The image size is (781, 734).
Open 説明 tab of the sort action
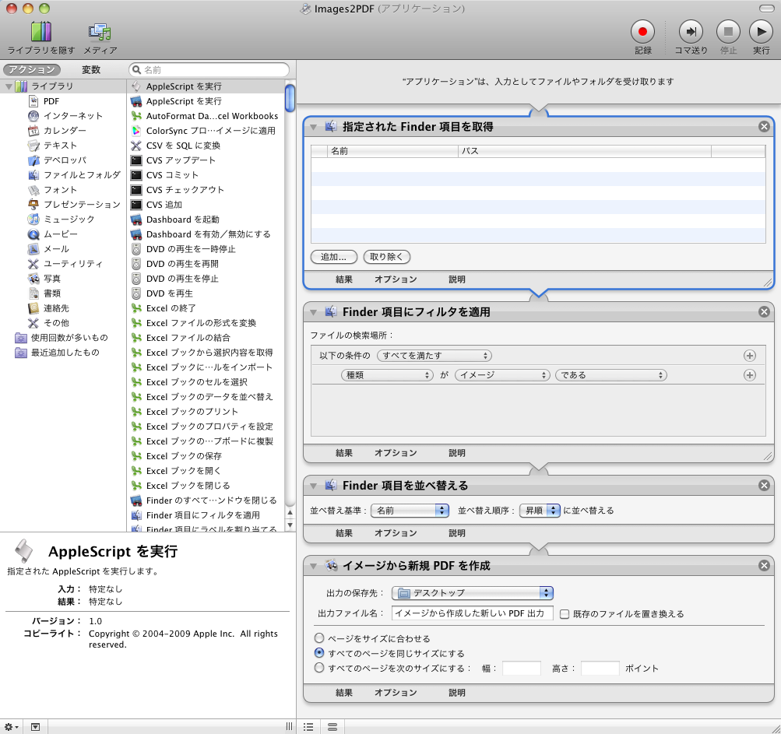point(457,533)
